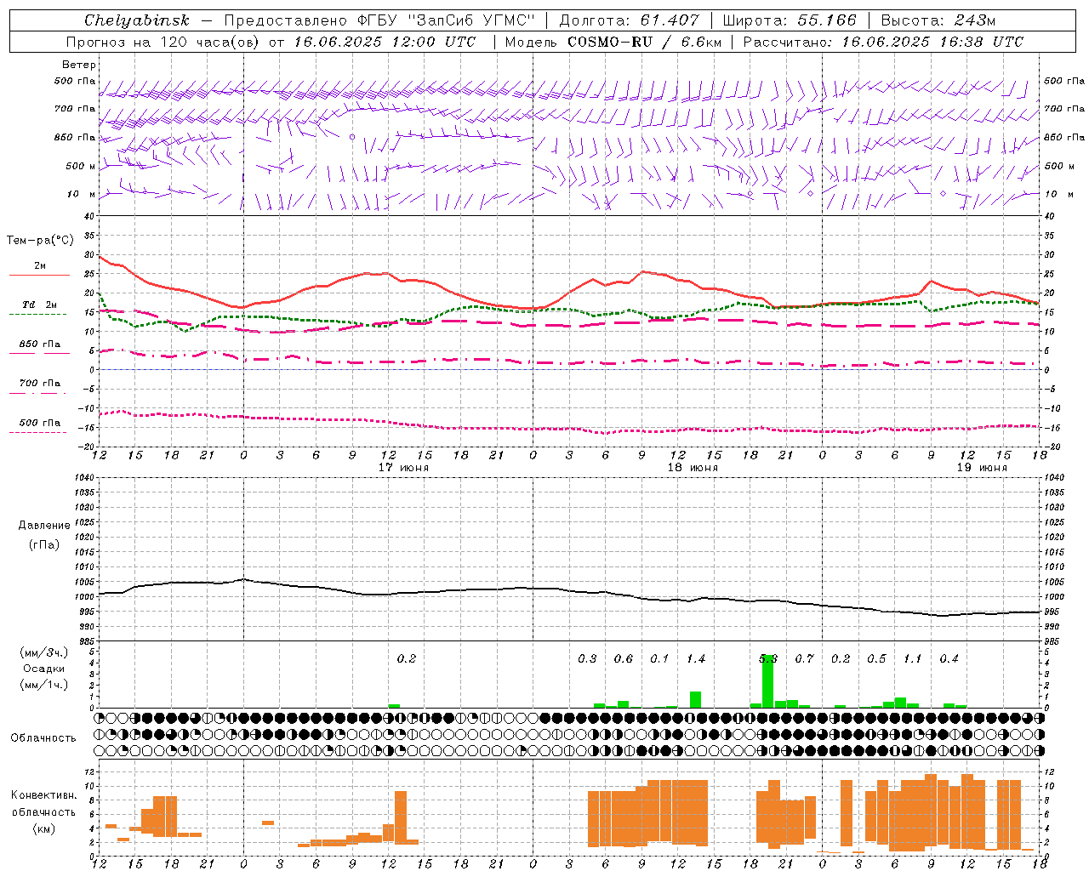Click the Давление panel label
Image resolution: width=1089 pixels, height=871 pixels.
[x=44, y=526]
